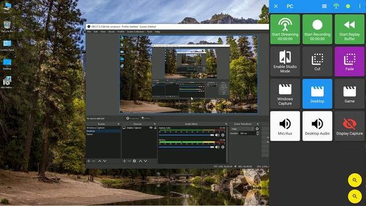
Task: Remove source with the Sources minus button
Action: coord(129,161)
